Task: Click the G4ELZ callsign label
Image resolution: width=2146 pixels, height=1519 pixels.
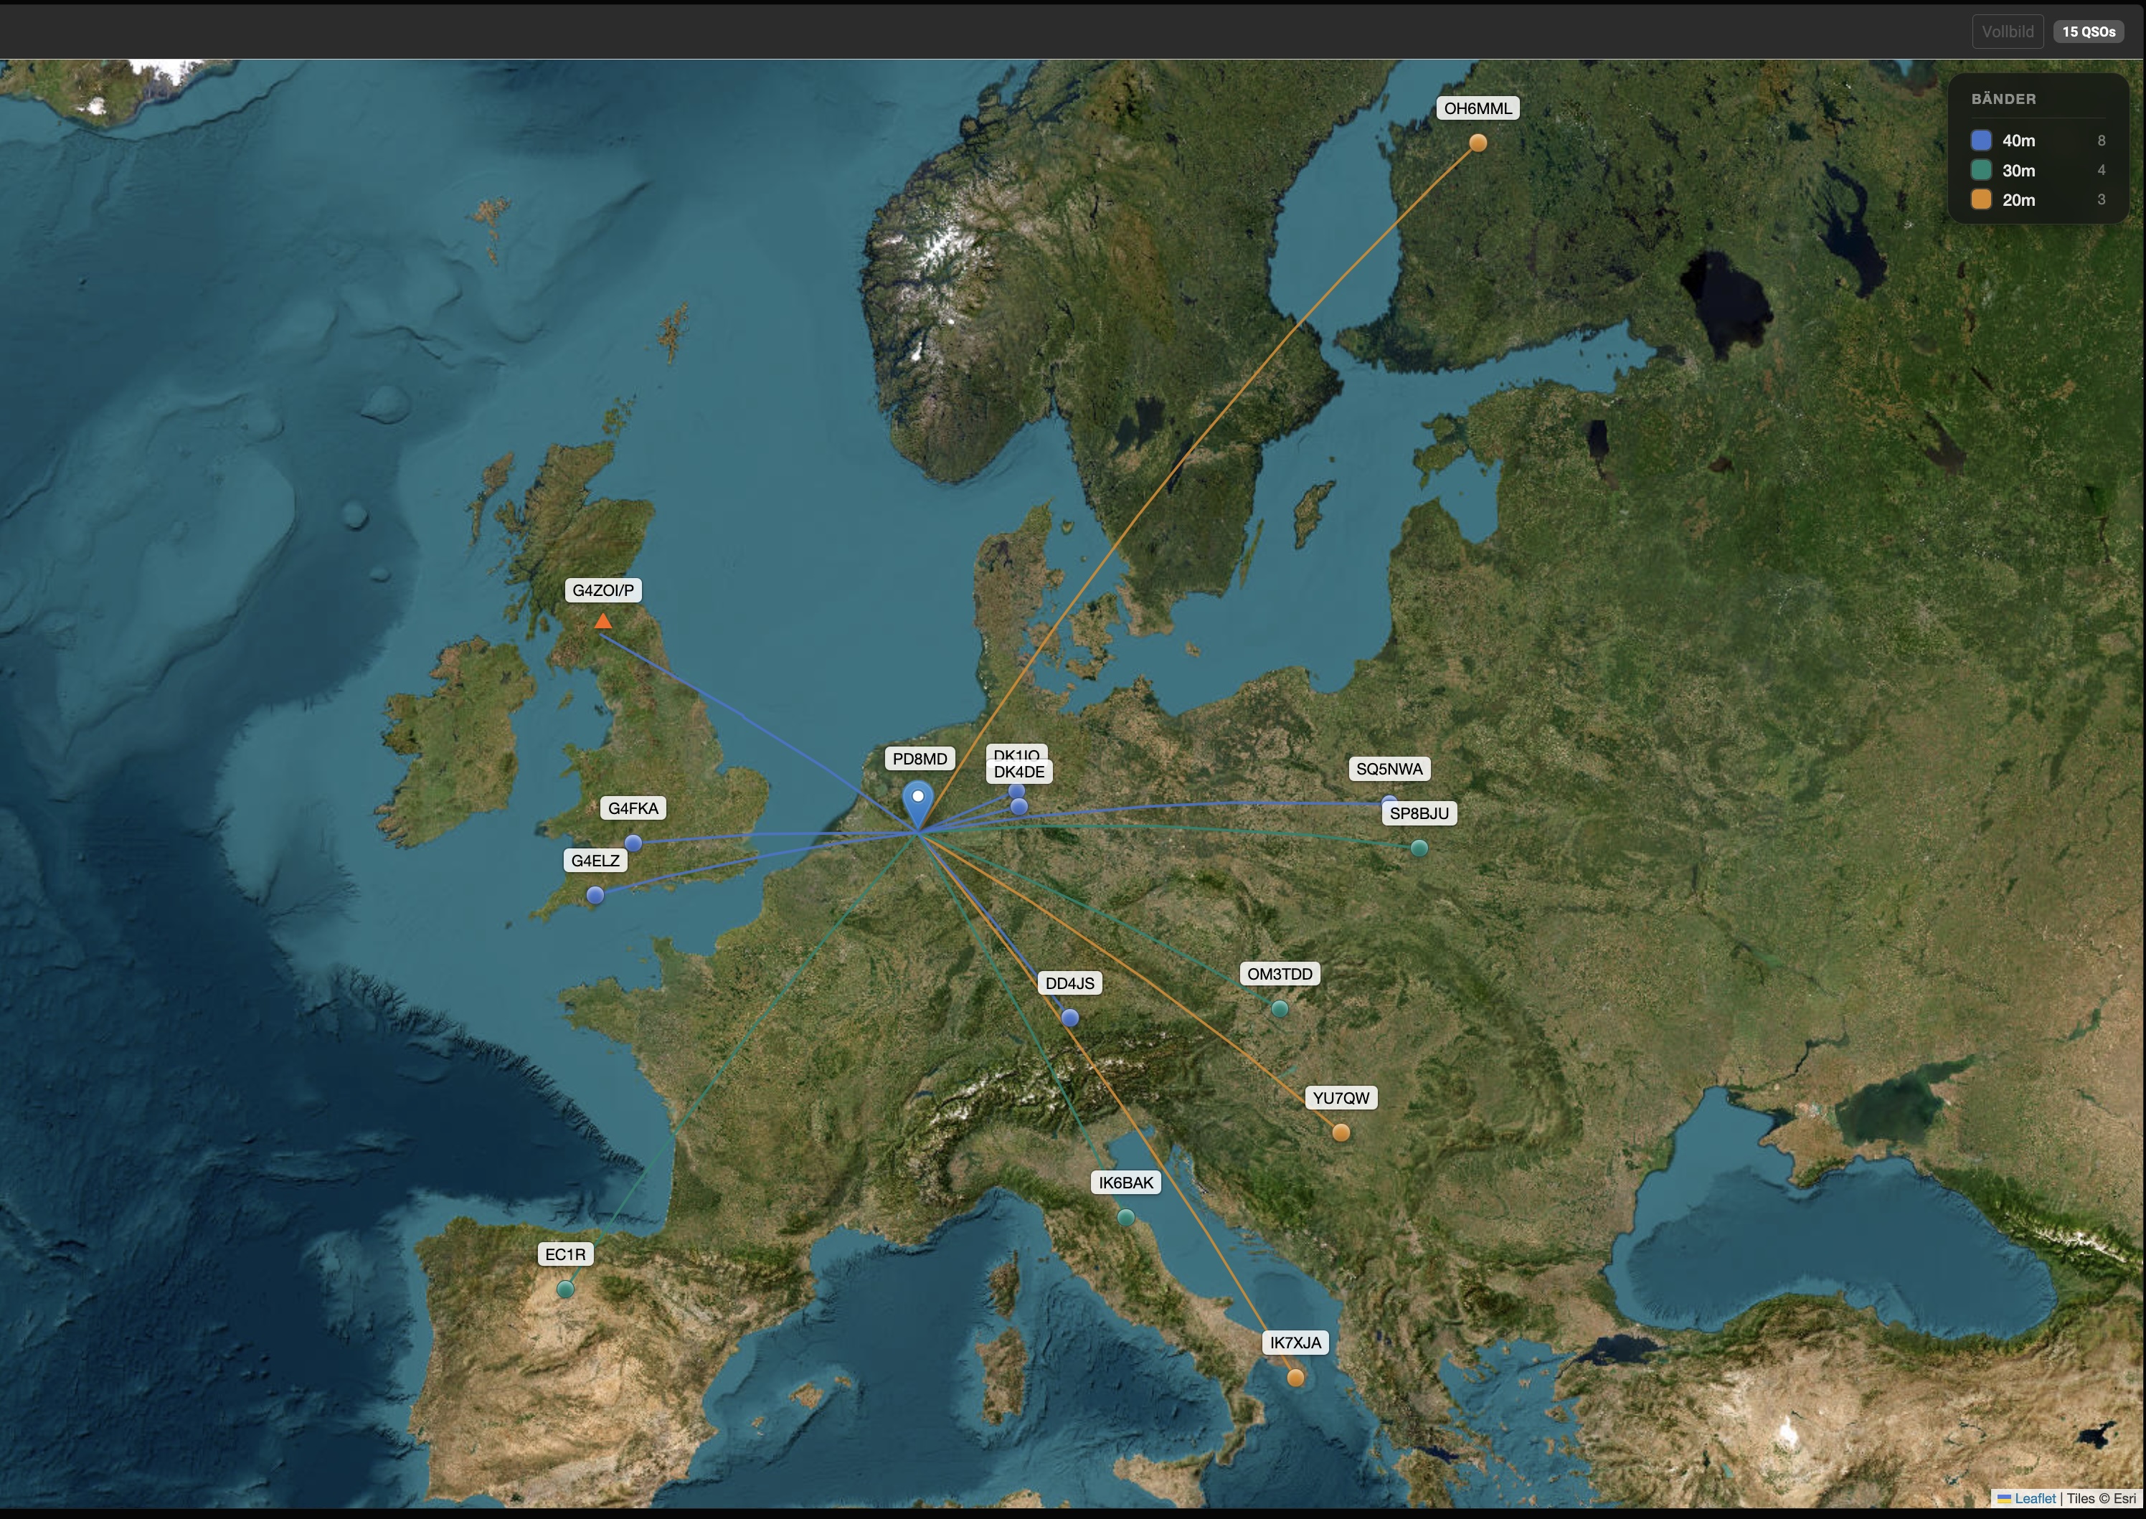Action: pos(596,861)
